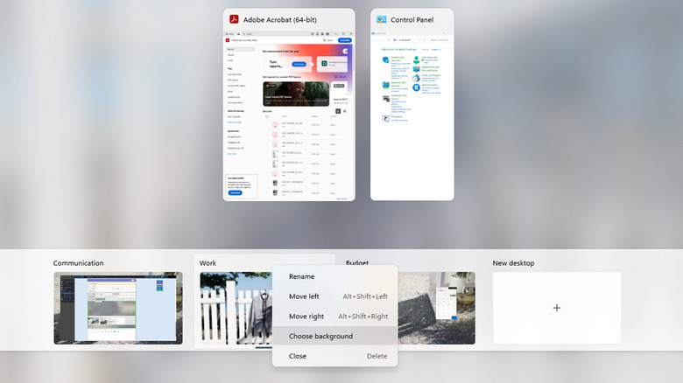Click the Work desktop name label
683x383 pixels.
pos(208,263)
